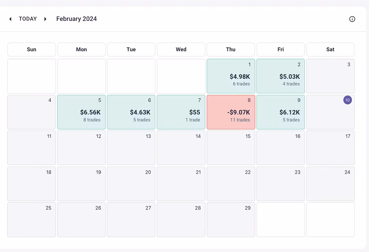
Task: Select February 9 showing $6.12K
Action: pyautogui.click(x=281, y=112)
